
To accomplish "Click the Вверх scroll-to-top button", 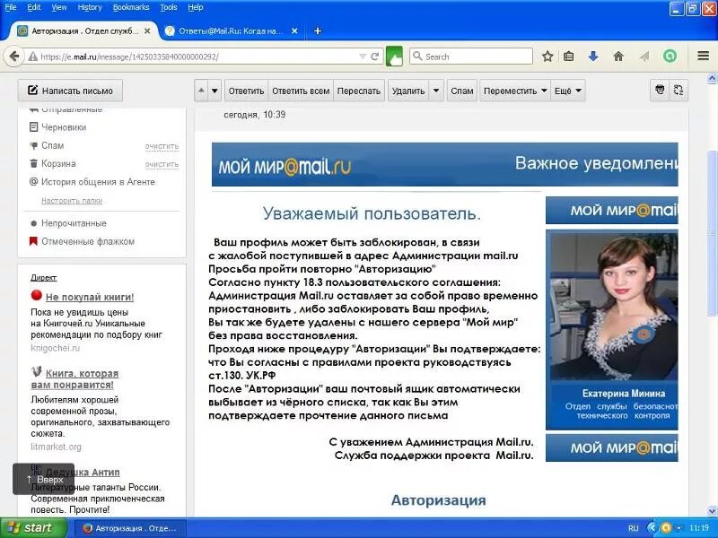I will 43,479.
